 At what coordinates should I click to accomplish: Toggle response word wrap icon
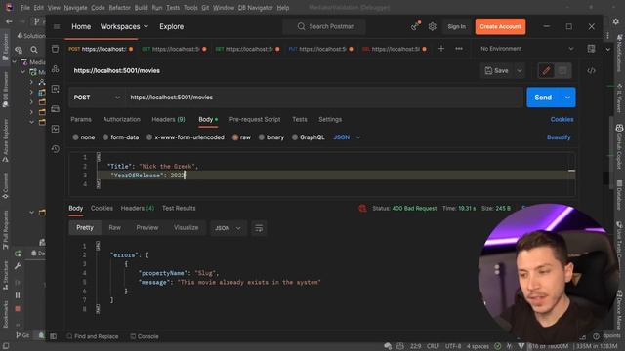click(259, 228)
